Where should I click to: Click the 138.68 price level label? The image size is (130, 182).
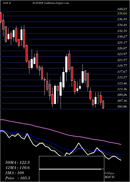(122, 14)
